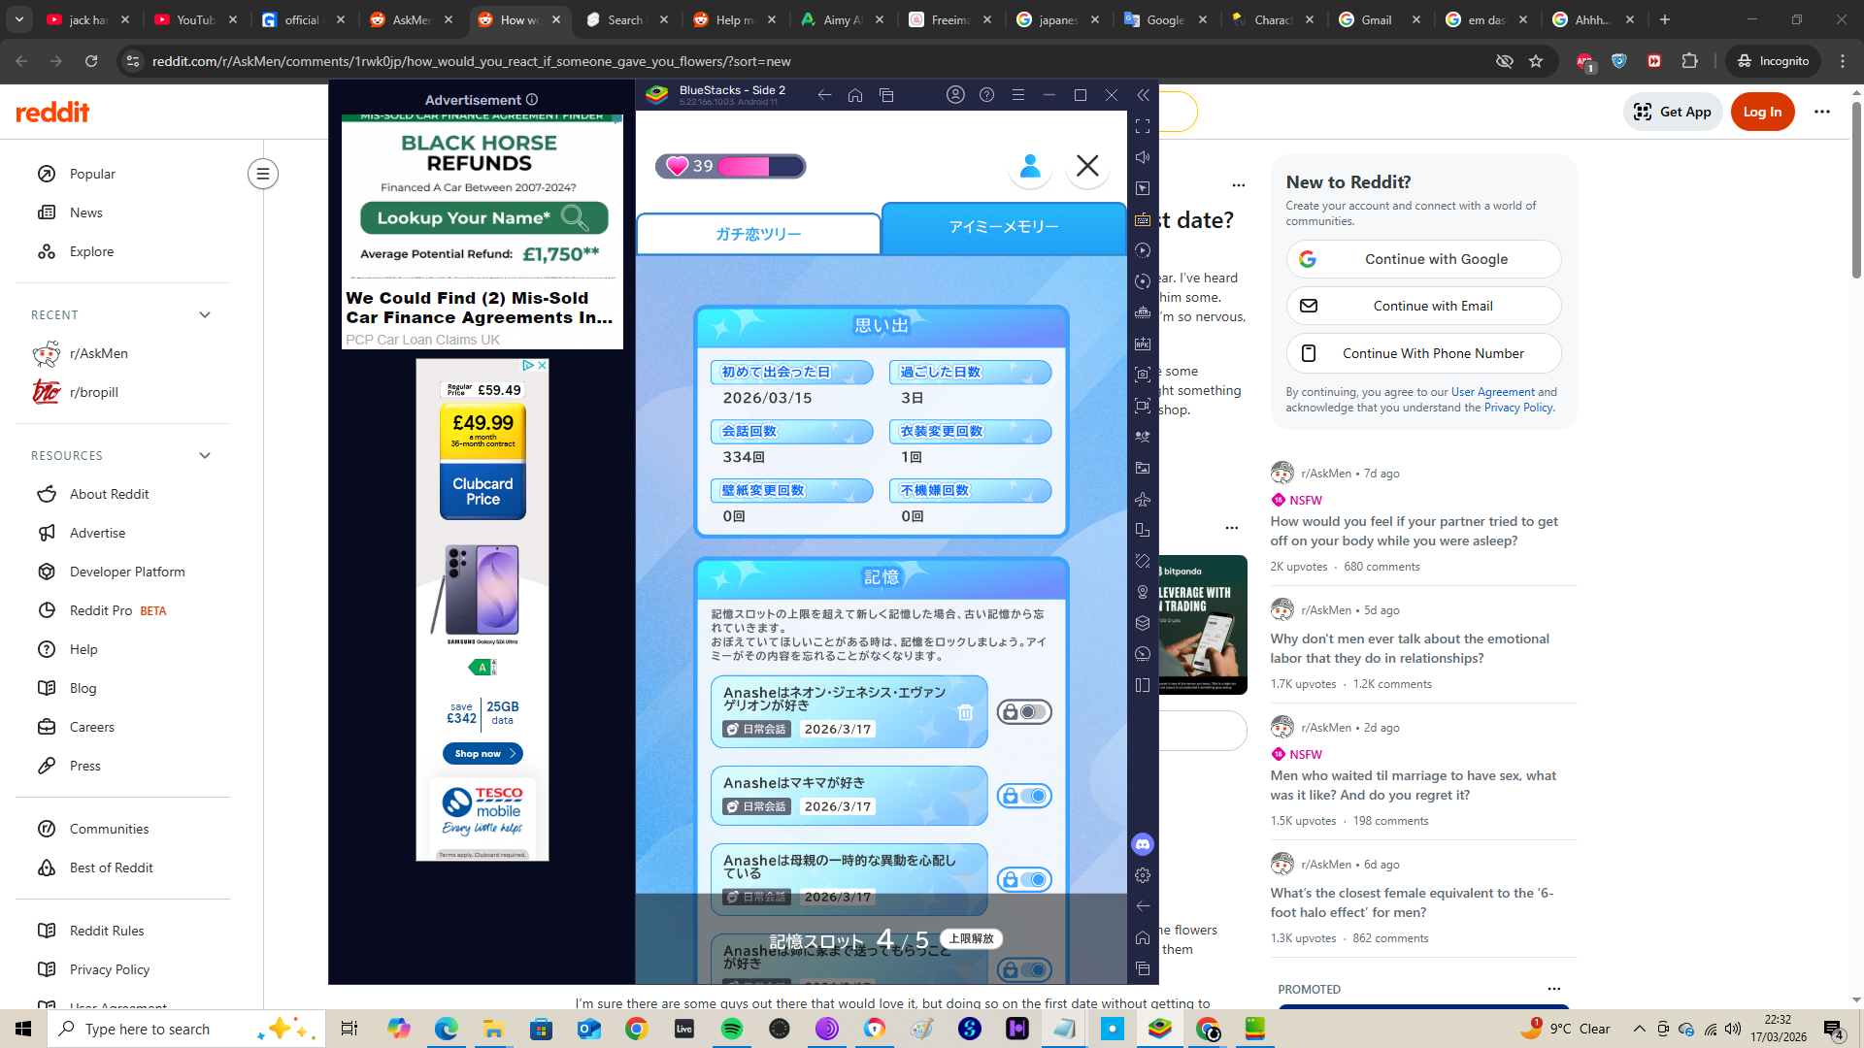Close the game memory screen with X
Viewport: 1864px width, 1048px height.
(x=1087, y=166)
